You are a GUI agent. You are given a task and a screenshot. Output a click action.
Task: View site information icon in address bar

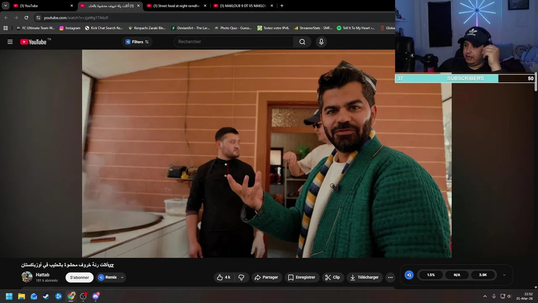click(38, 18)
